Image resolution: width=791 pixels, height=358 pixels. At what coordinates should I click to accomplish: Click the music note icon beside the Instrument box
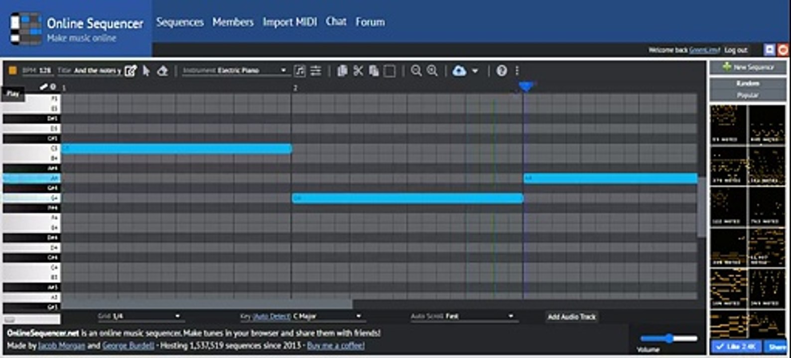300,71
